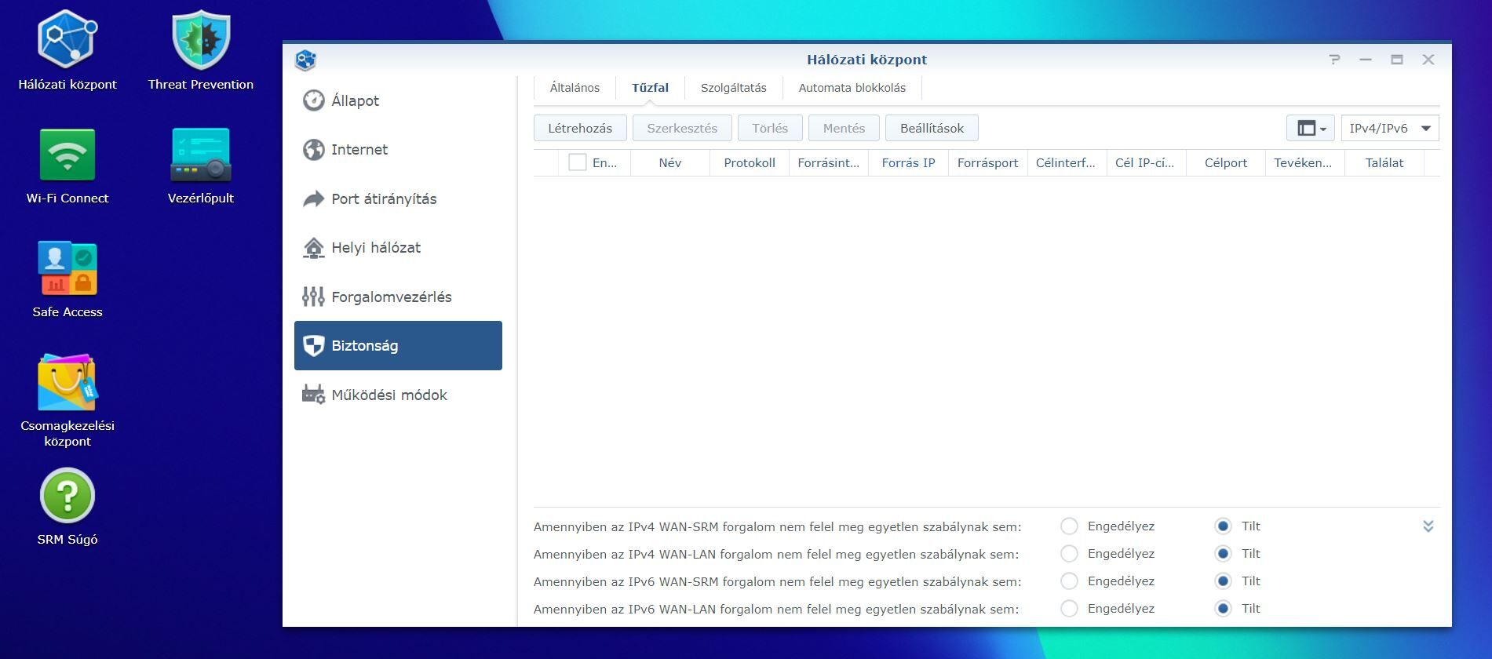Screen dimensions: 1492x659
Task: Open Csomagkezelési központ package center icon
Action: [67, 400]
